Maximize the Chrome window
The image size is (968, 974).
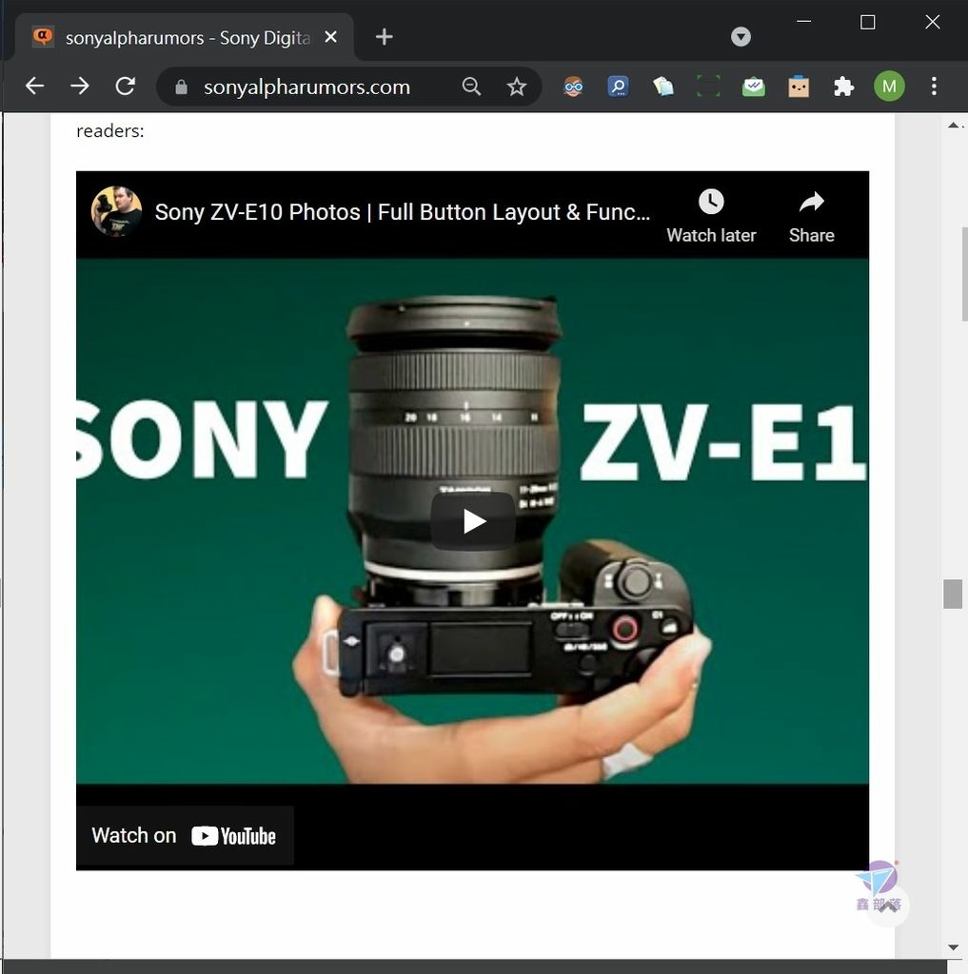pos(868,22)
